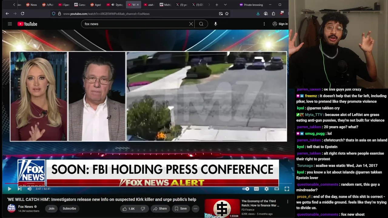
Task: Click the video title text
Action: pos(102,200)
